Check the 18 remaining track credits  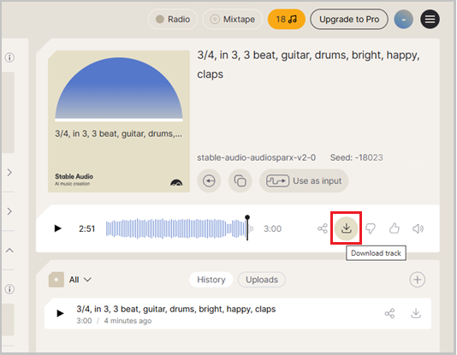(286, 19)
